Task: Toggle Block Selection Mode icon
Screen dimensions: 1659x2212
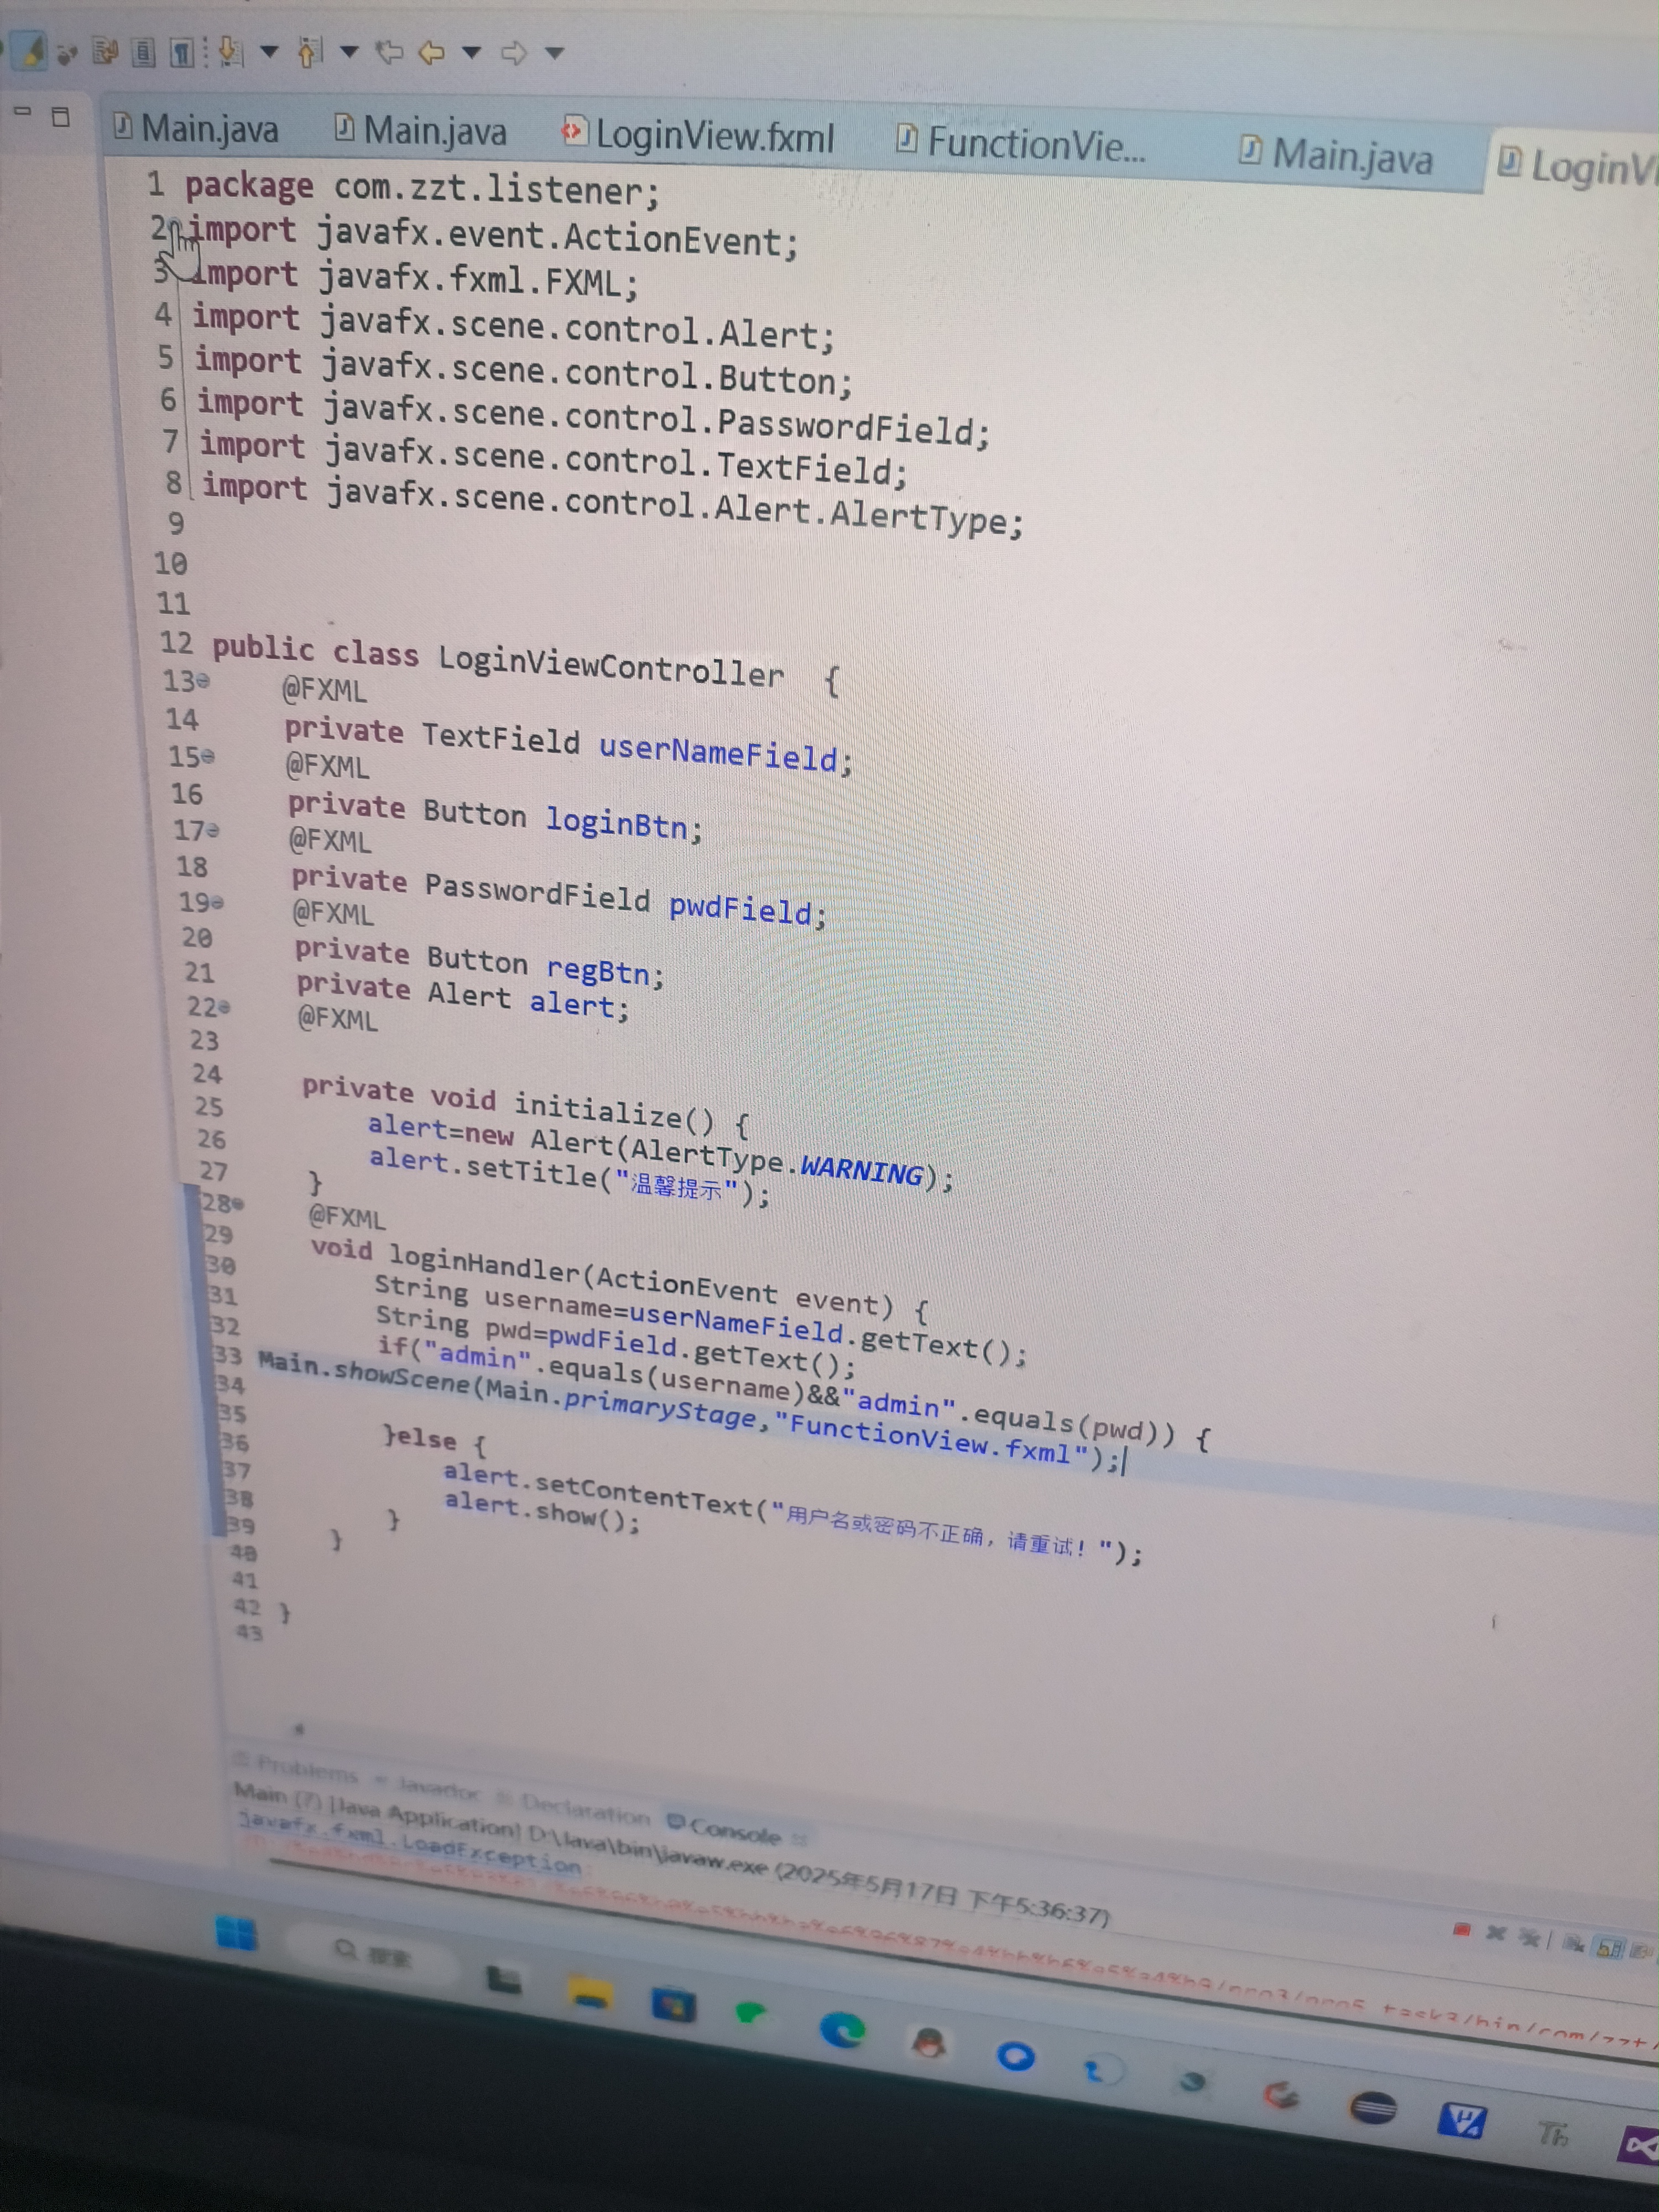Action: pos(143,51)
